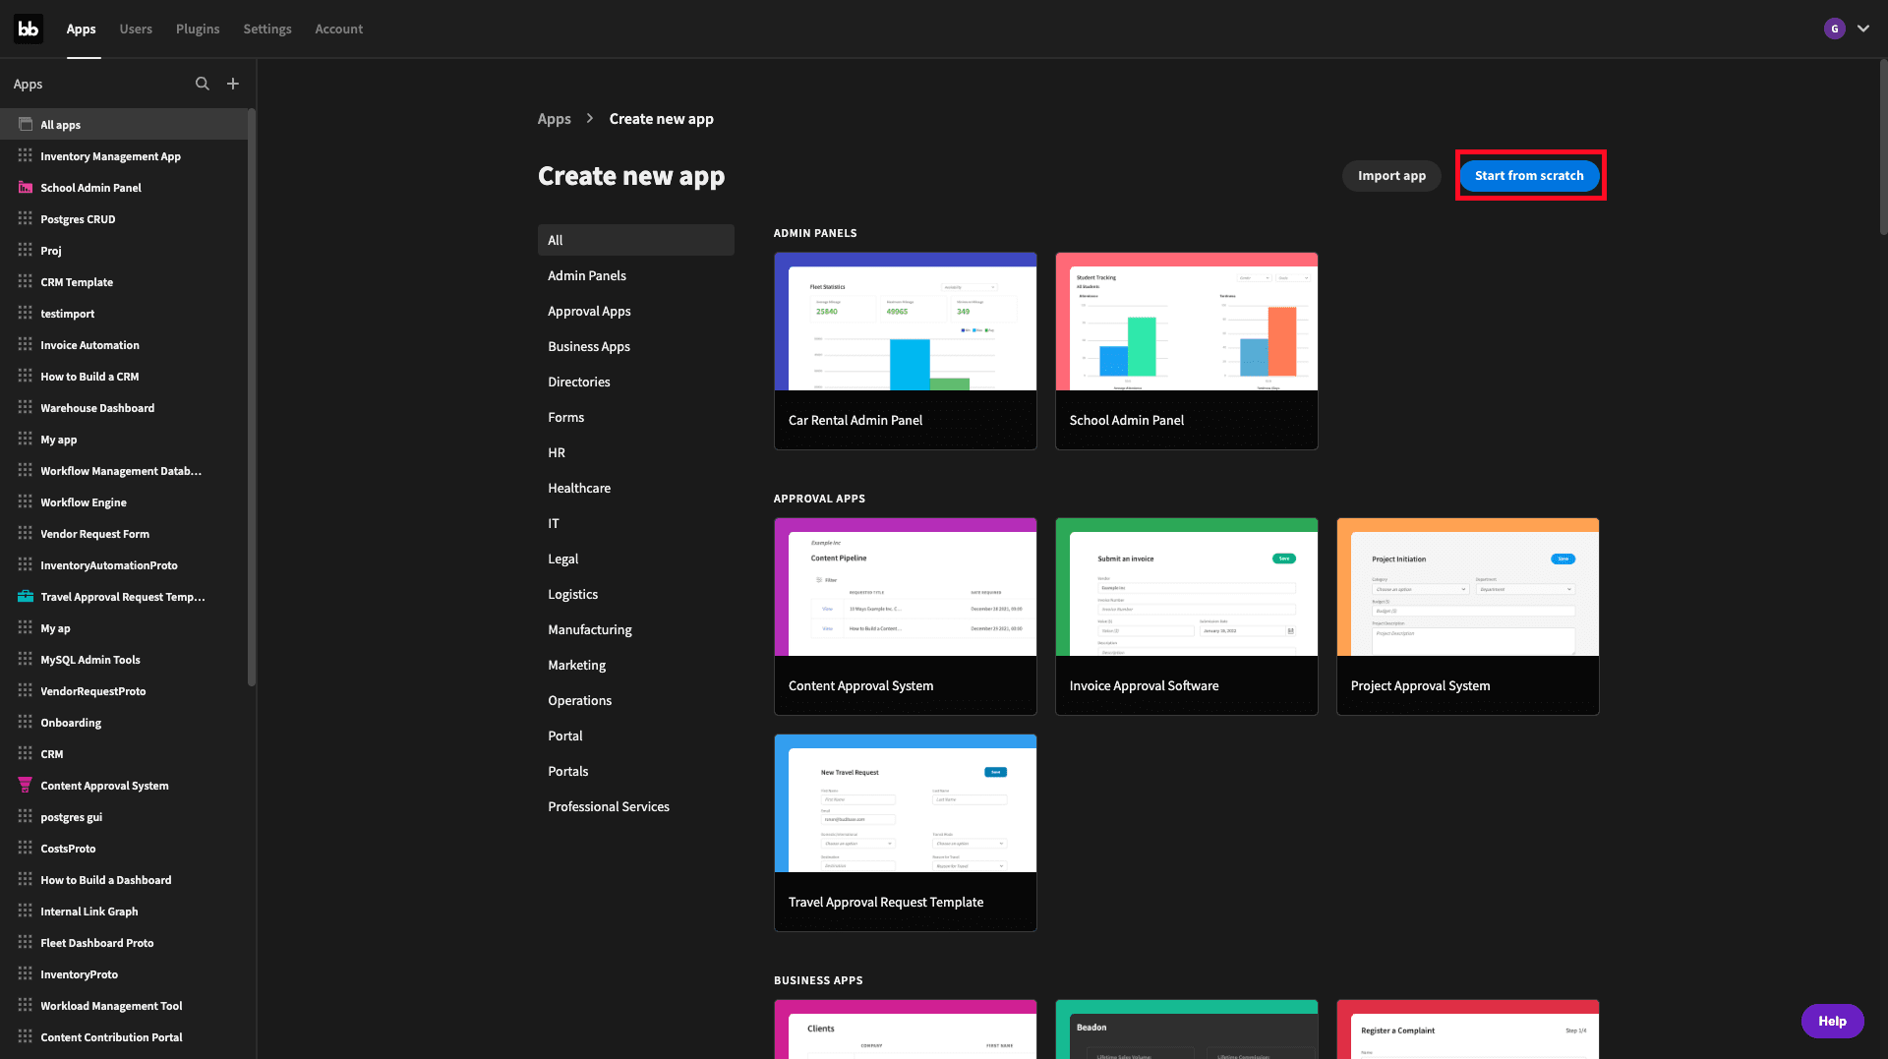Open the Car Rental Admin Panel template
The width and height of the screenshot is (1888, 1059).
coord(905,351)
